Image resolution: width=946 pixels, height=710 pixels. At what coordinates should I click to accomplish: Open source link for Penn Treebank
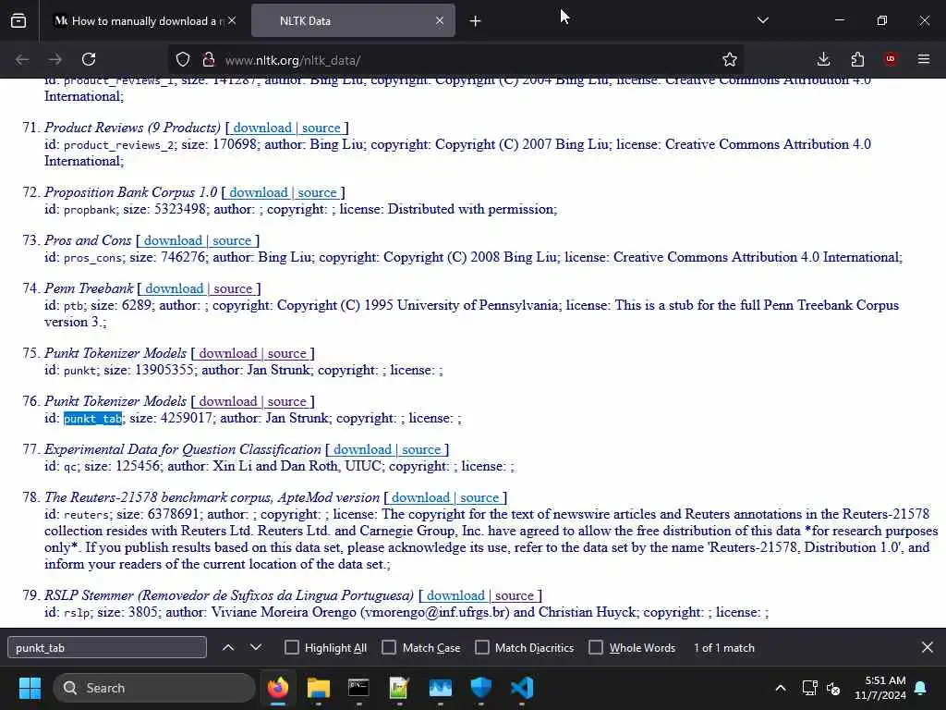coord(233,289)
